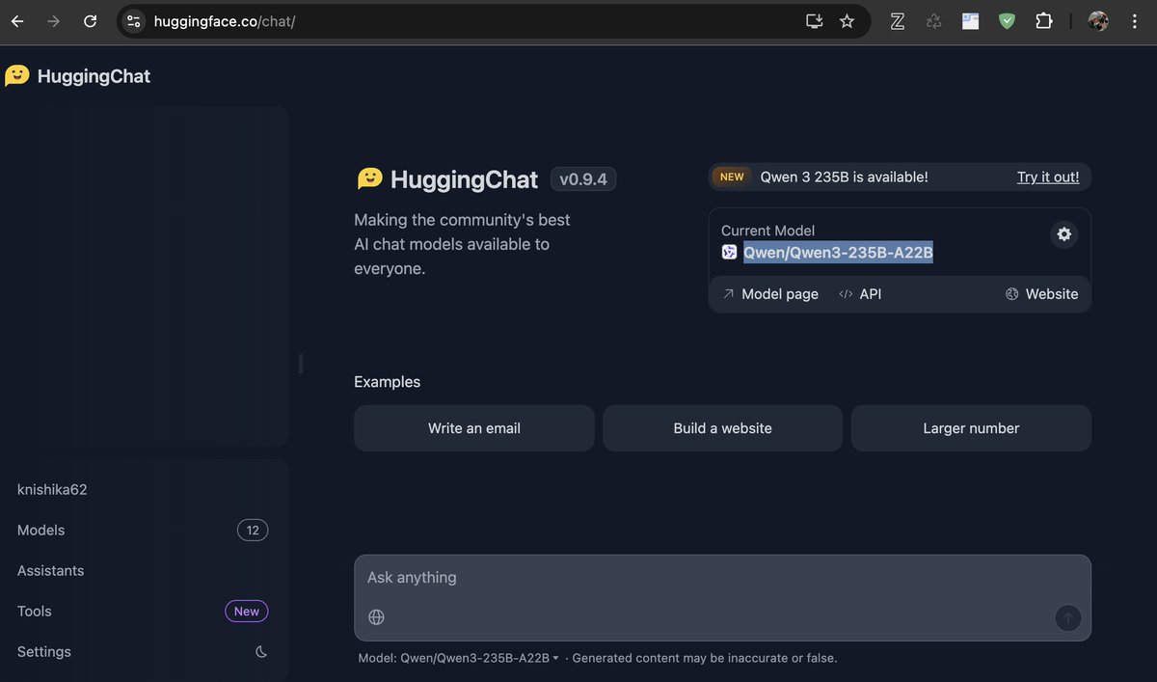Viewport: 1157px width, 682px height.
Task: Click the green shield extension icon
Action: click(1007, 21)
